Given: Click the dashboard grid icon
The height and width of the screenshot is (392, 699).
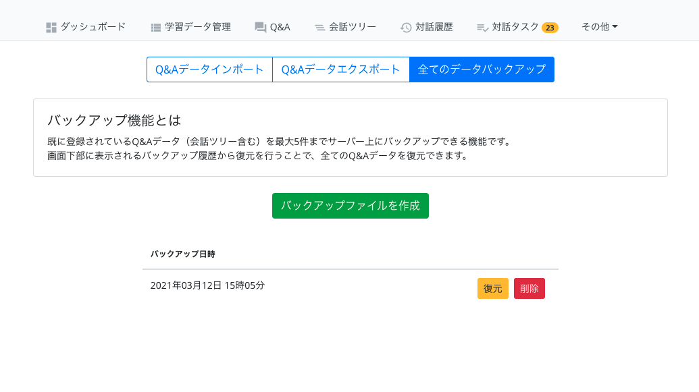Looking at the screenshot, I should point(51,28).
